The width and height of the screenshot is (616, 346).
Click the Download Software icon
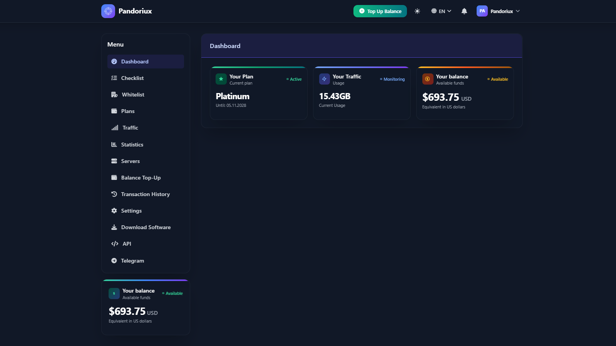click(x=114, y=227)
